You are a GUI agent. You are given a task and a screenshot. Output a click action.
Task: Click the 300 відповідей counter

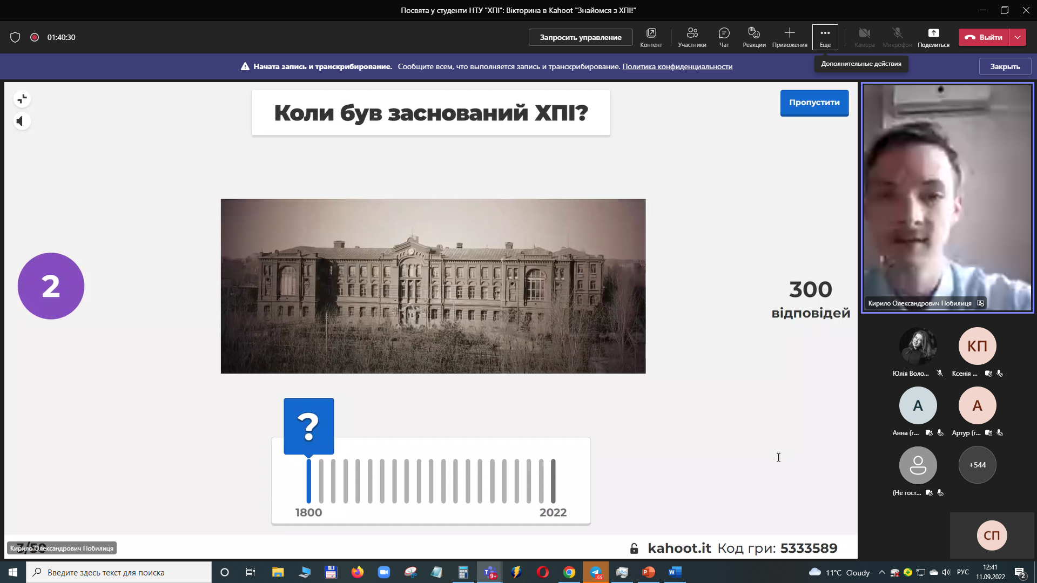[811, 300]
